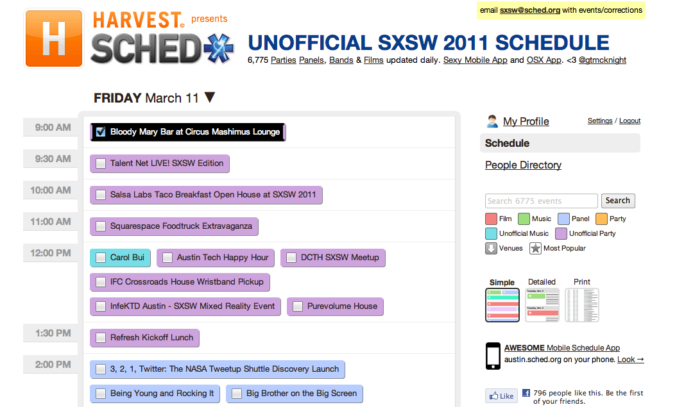Click the orange Harvest H logo
This screenshot has width=677, height=407.
(54, 39)
